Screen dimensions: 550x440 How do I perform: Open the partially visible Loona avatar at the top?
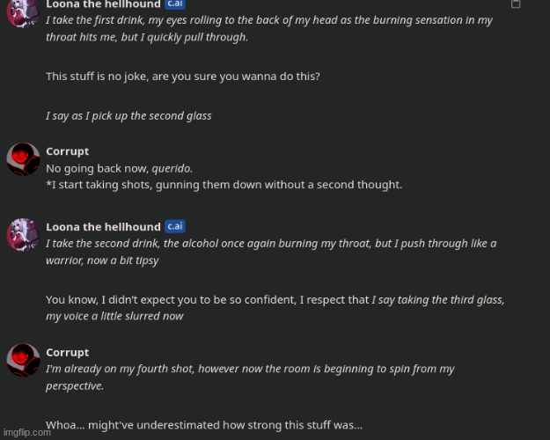23,13
